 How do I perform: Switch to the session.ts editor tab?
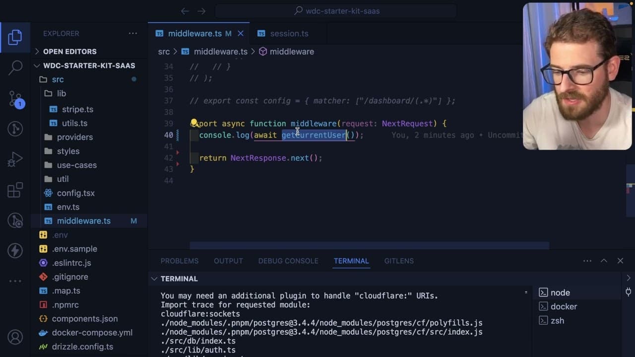pos(283,34)
